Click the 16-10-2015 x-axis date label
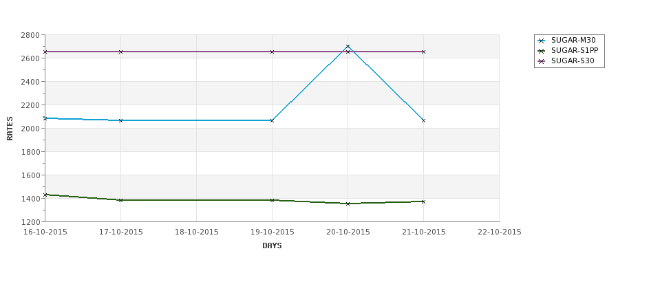The image size is (671, 295). point(45,232)
